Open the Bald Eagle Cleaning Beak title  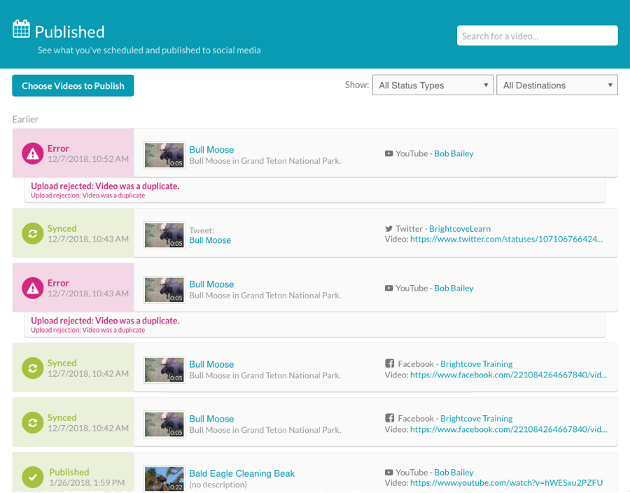pyautogui.click(x=241, y=473)
